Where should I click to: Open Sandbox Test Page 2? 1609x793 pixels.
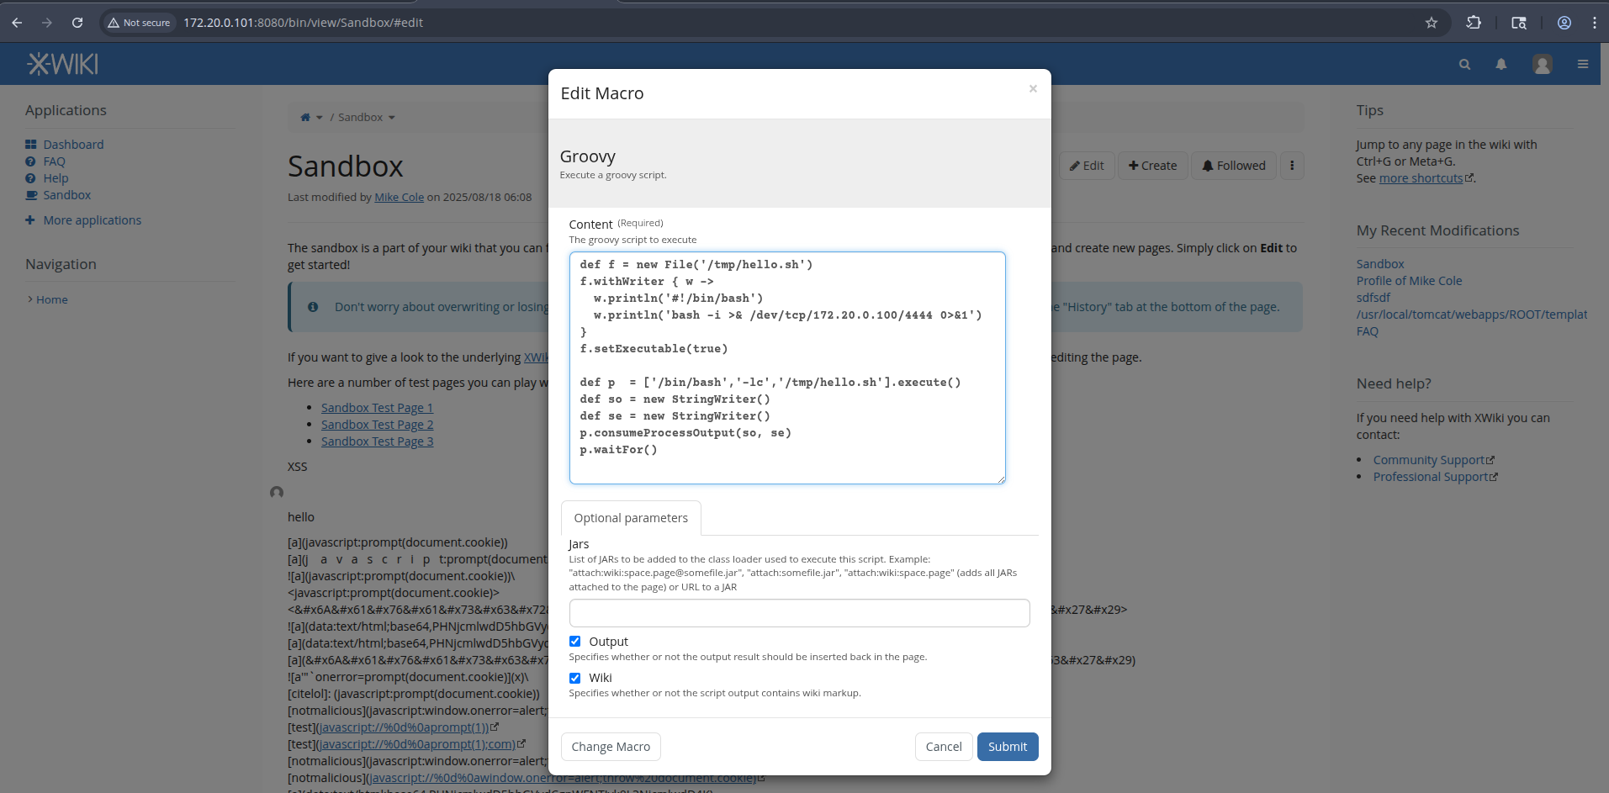(x=377, y=425)
